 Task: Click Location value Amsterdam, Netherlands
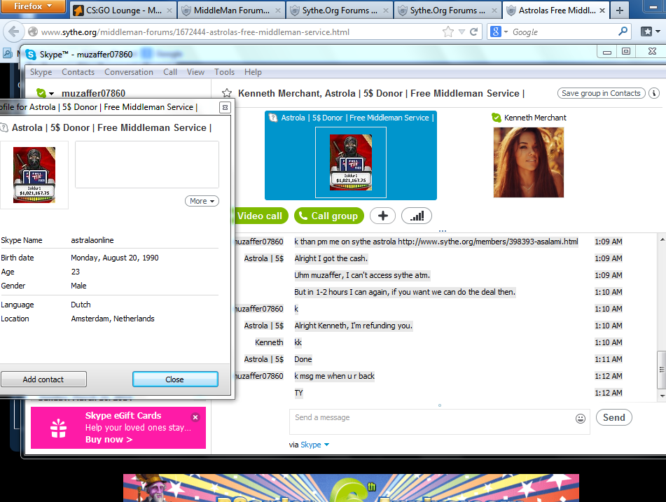[113, 319]
